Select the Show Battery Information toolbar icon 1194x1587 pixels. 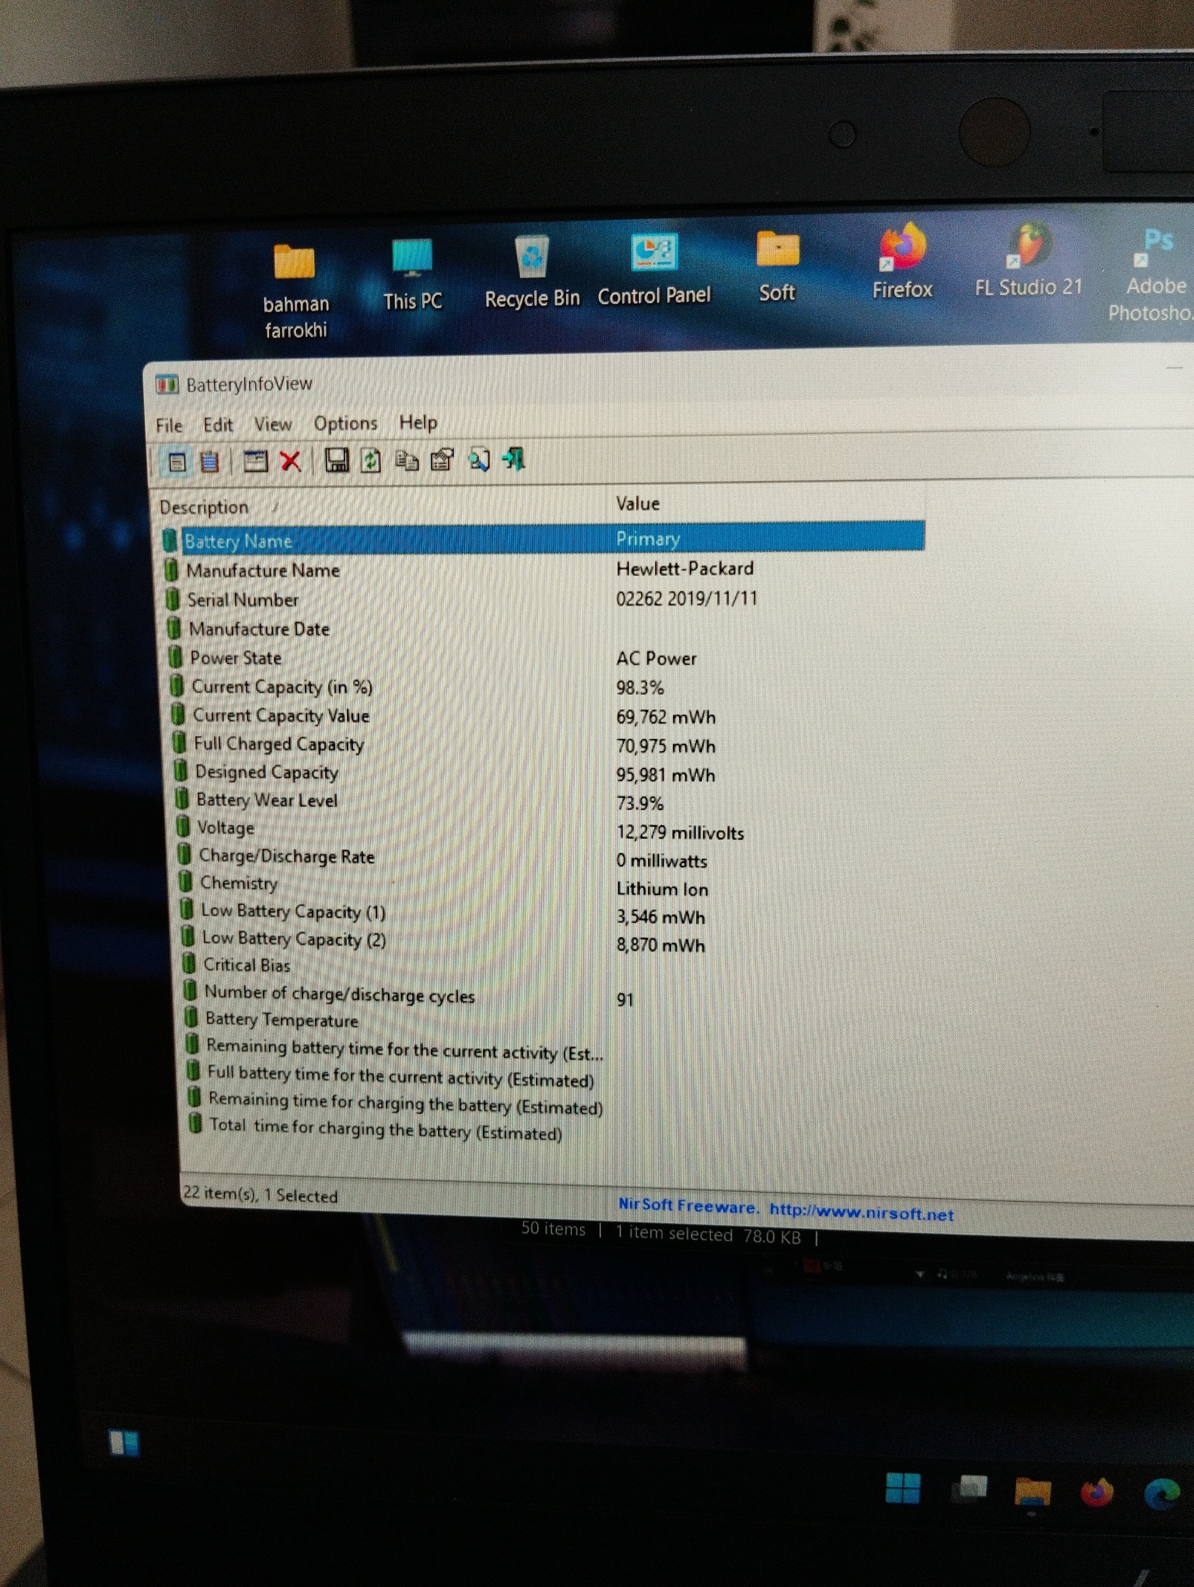[x=177, y=462]
